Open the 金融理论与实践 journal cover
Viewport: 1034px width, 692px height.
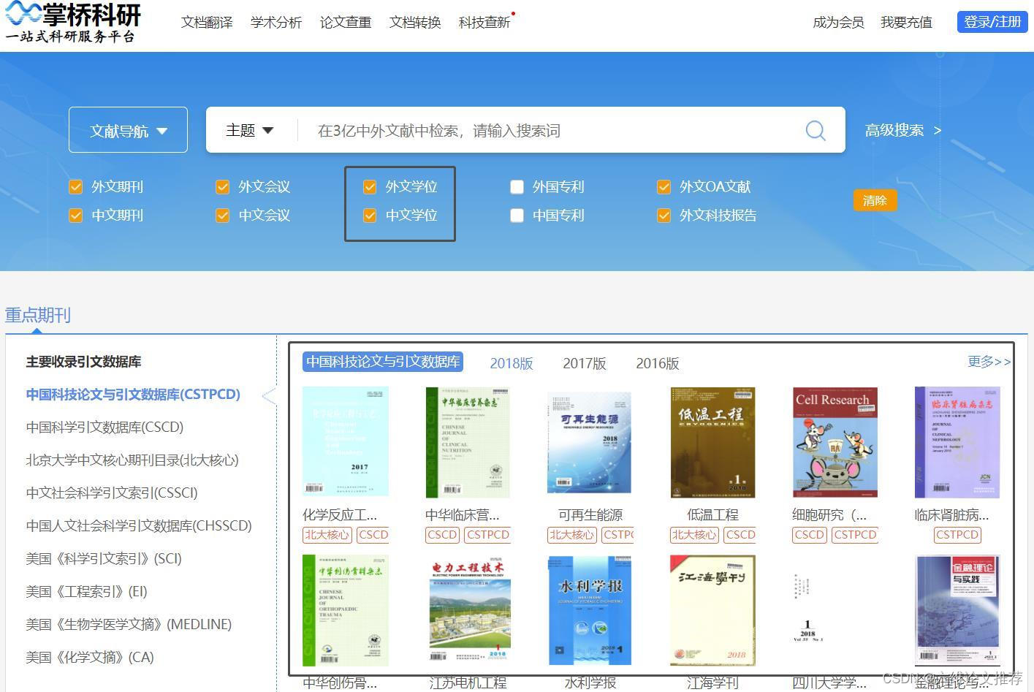[x=957, y=610]
